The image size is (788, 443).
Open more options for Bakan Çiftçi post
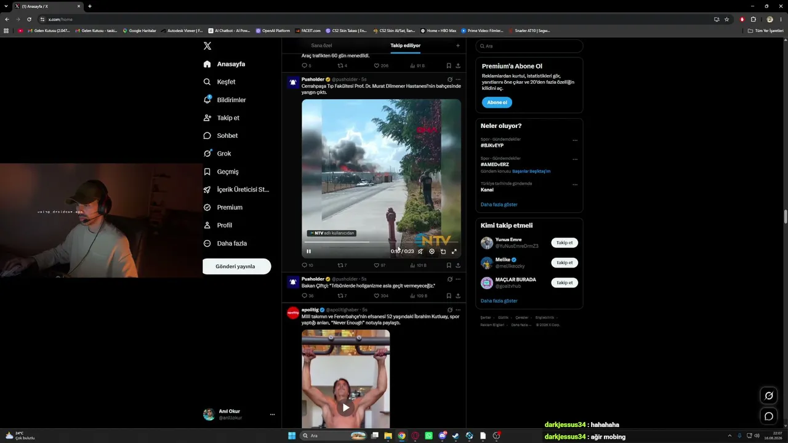click(458, 279)
